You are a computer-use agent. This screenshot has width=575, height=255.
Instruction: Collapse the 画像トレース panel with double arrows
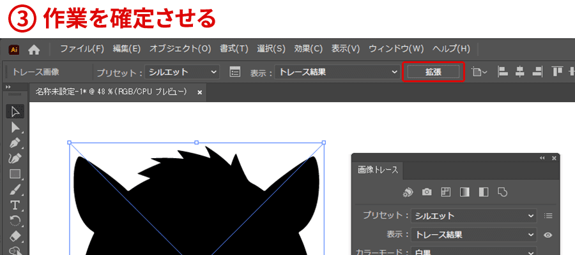pos(542,158)
